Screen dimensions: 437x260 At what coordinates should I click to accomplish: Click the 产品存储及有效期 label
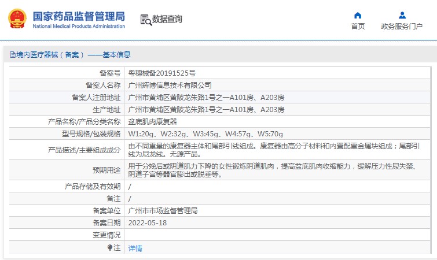click(93, 186)
